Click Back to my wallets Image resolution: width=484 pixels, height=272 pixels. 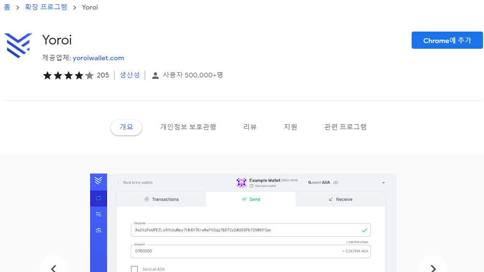(x=135, y=183)
